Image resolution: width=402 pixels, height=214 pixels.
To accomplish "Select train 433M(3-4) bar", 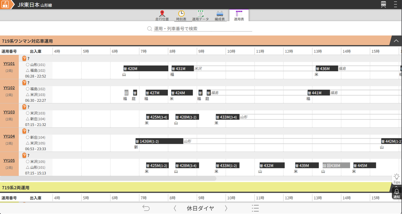I will (227, 117).
